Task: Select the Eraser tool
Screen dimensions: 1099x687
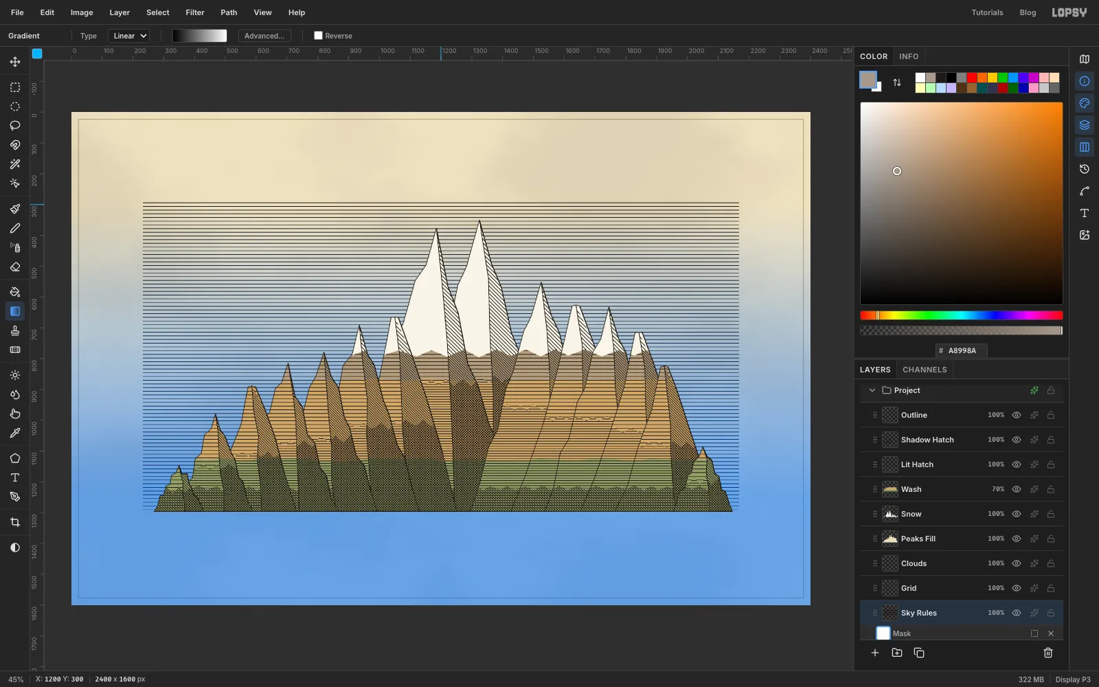Action: [x=15, y=267]
